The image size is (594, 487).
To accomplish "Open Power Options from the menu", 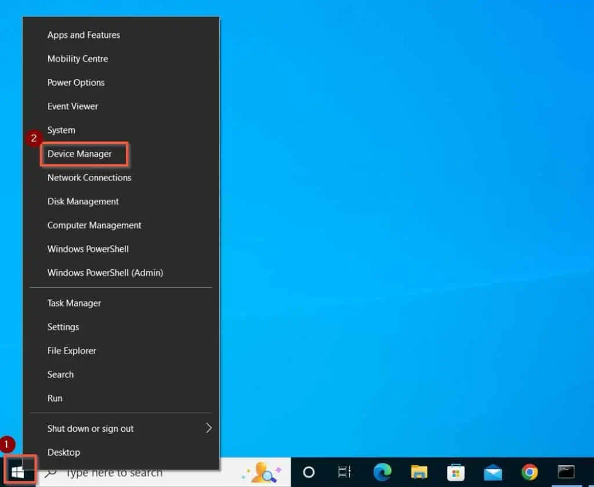I will click(75, 82).
